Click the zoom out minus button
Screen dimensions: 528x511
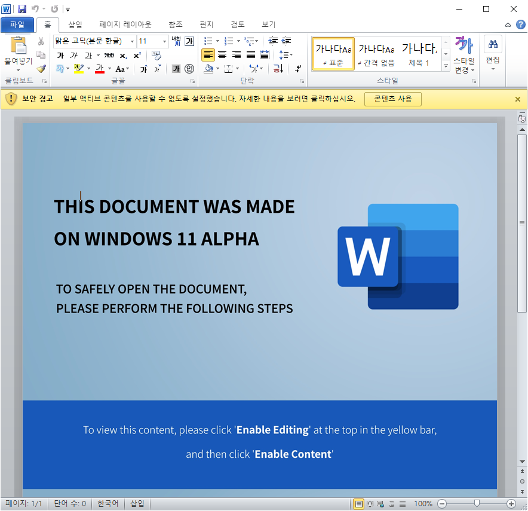[x=442, y=504]
